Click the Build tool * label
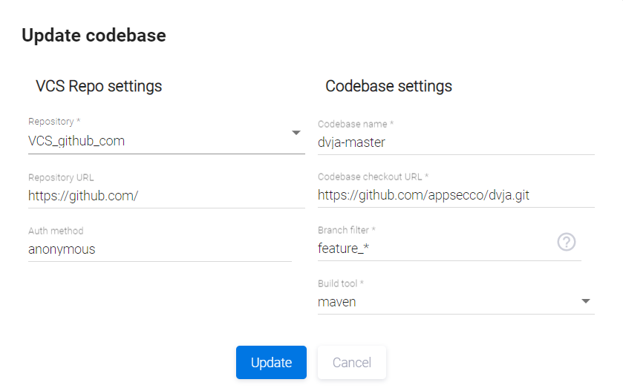Viewport: 623px width, 388px height. (x=340, y=284)
